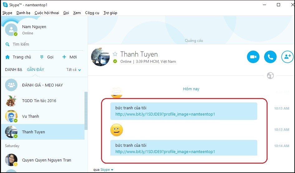
Task: Open the Gọi dial pad
Action: [x=47, y=57]
